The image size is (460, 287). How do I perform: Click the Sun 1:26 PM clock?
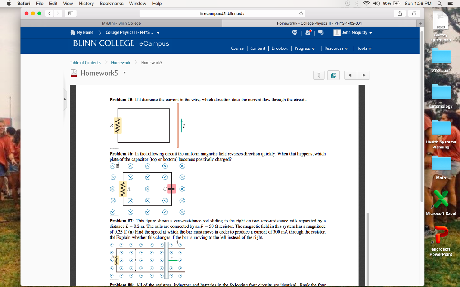[418, 4]
